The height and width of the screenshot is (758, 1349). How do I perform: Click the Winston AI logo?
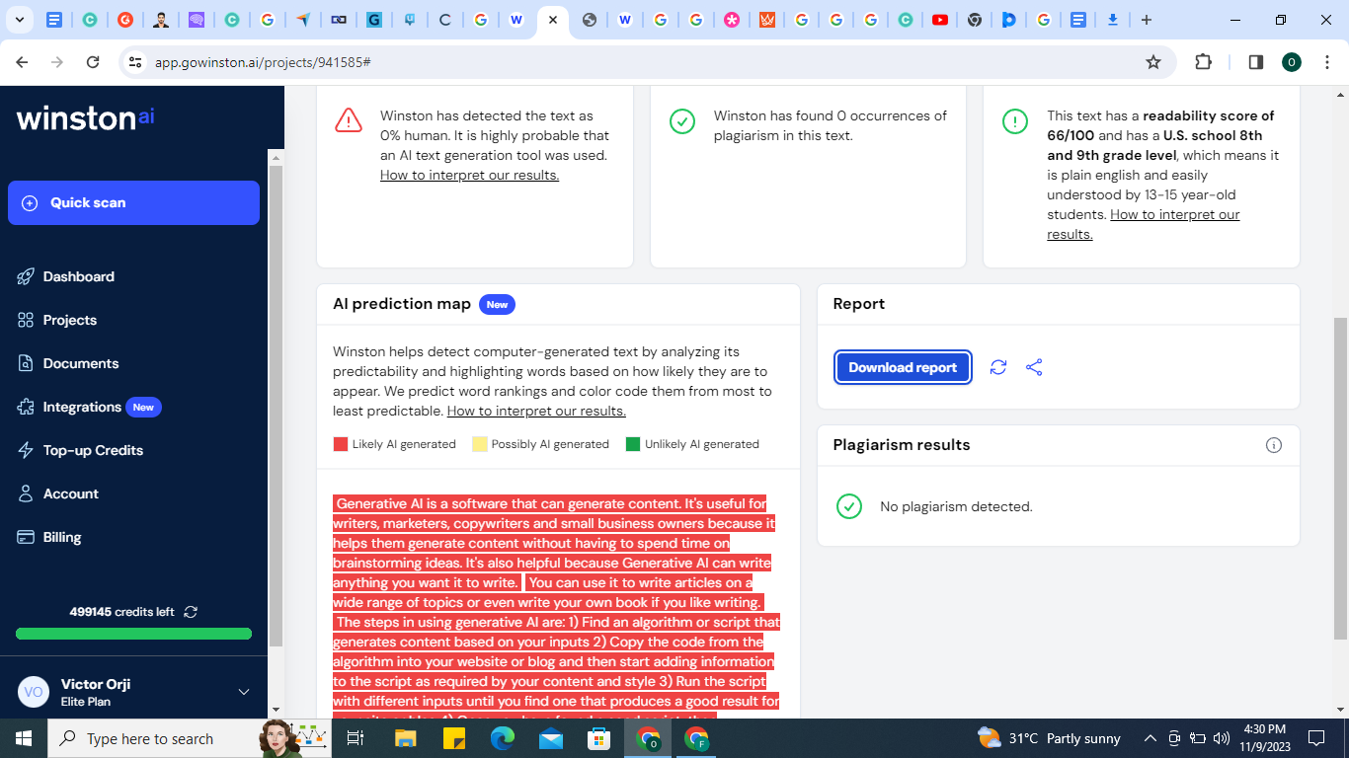click(86, 118)
